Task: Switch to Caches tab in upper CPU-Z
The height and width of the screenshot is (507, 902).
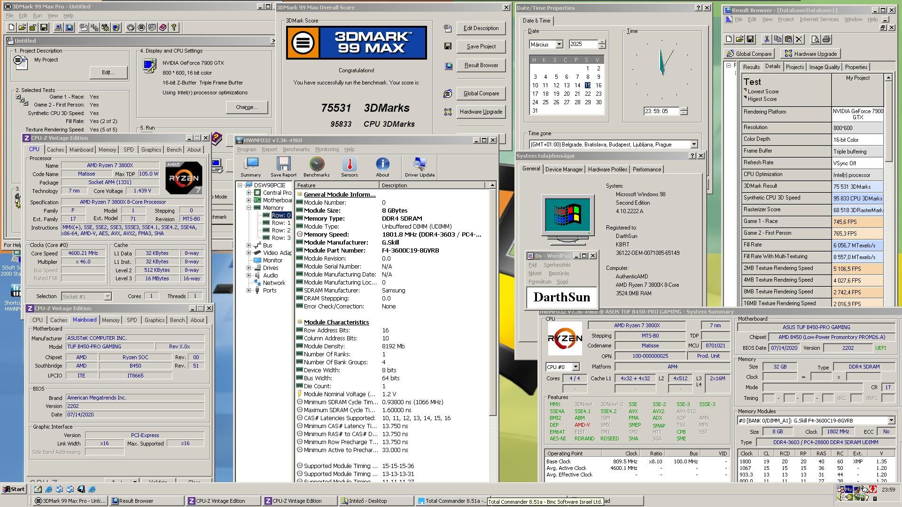Action: (55, 150)
